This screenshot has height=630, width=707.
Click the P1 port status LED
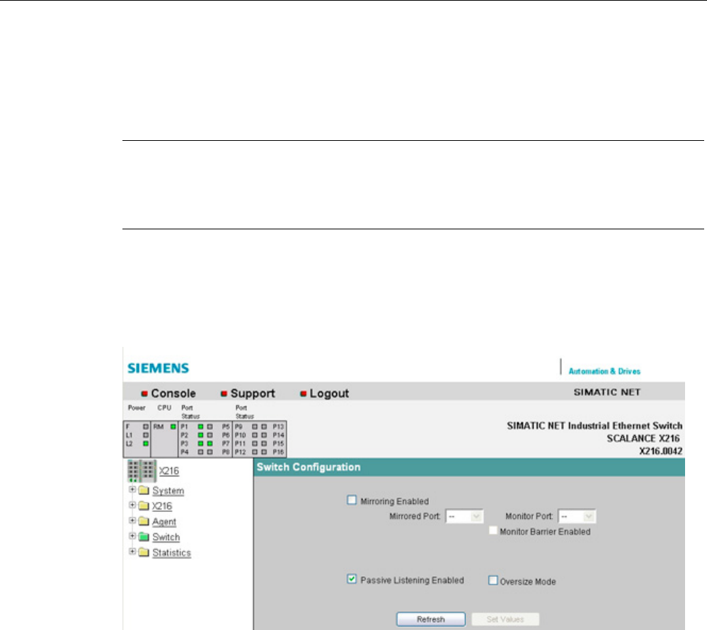coord(201,427)
